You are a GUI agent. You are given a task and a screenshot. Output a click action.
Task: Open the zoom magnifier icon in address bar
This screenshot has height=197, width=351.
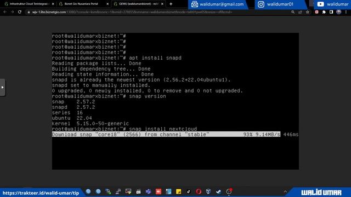click(293, 12)
